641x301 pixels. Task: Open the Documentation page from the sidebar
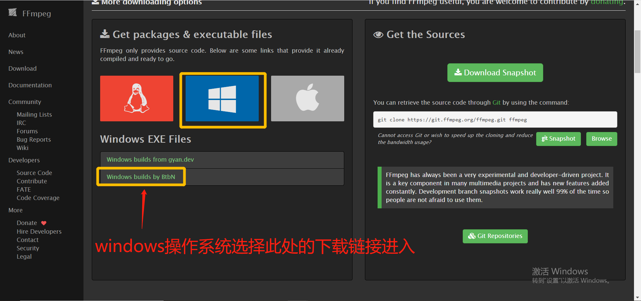point(30,85)
